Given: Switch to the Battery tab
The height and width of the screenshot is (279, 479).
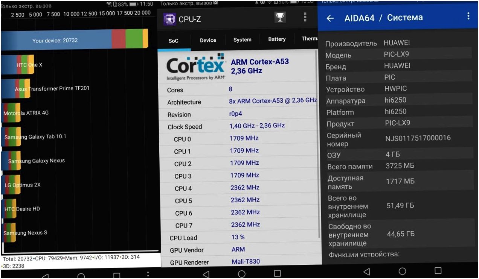Looking at the screenshot, I should [277, 39].
